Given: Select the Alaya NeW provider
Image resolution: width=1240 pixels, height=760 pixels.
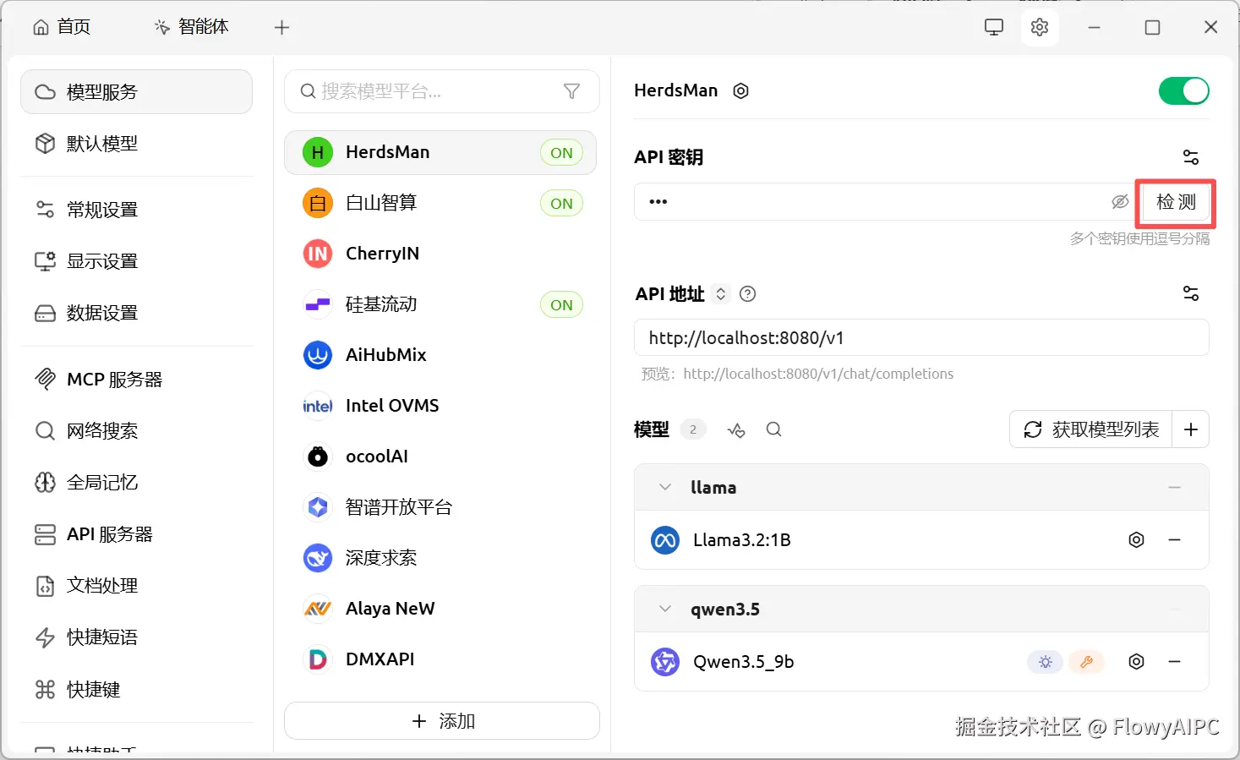Looking at the screenshot, I should [440, 609].
